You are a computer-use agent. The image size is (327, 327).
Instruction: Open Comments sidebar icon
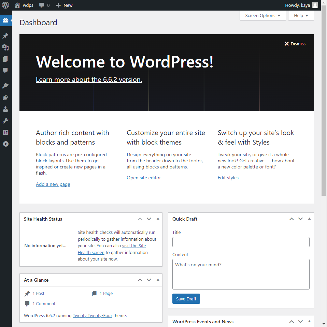click(x=6, y=71)
